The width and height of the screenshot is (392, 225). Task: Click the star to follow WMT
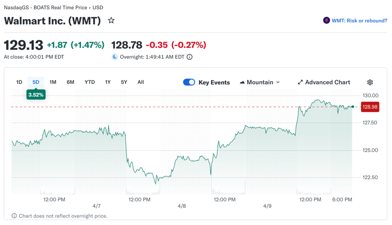[111, 20]
